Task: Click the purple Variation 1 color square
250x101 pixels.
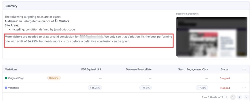Action: pyautogui.click(x=6, y=88)
